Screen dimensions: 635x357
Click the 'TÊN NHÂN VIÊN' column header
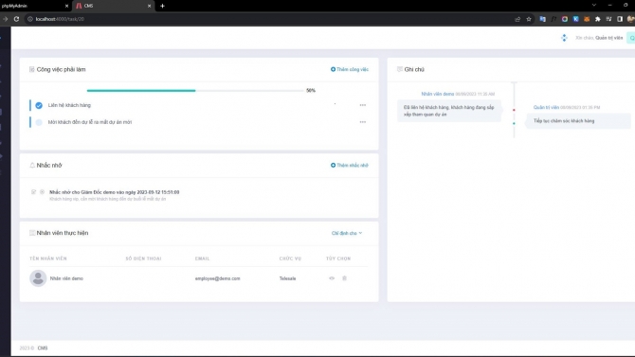point(48,259)
